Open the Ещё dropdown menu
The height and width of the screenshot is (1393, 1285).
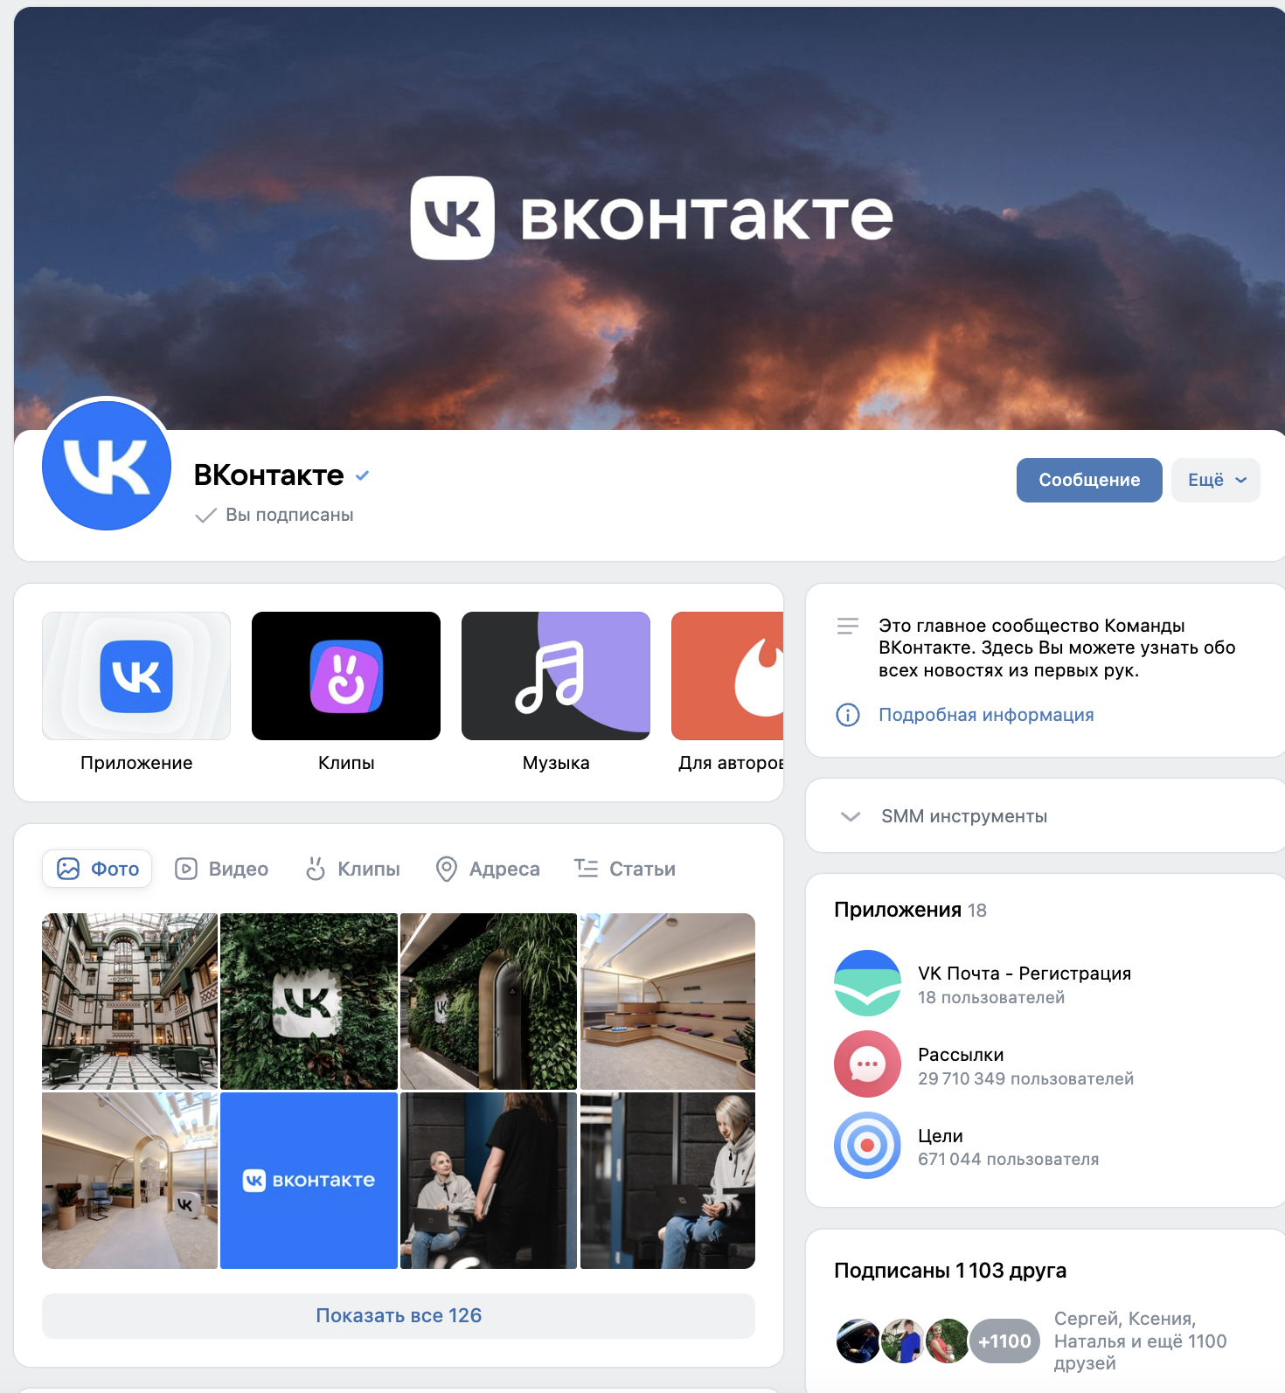1216,480
